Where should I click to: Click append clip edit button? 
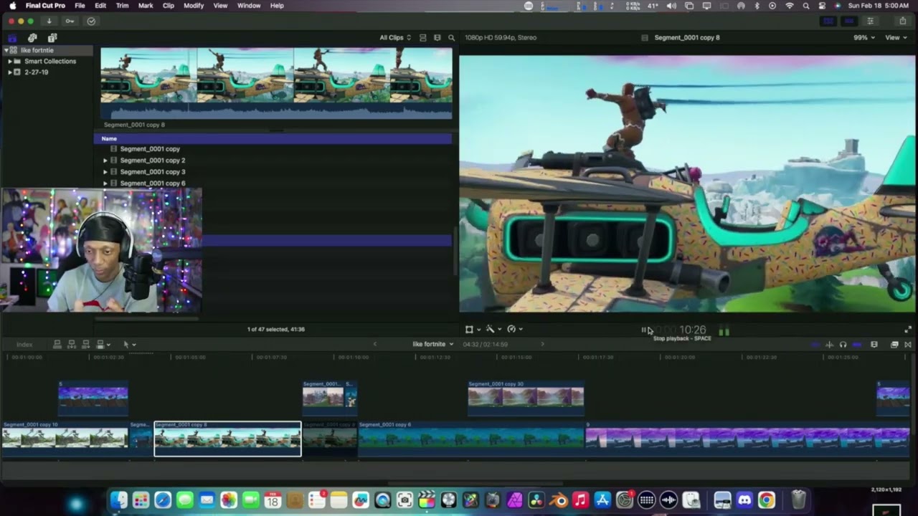(x=85, y=345)
